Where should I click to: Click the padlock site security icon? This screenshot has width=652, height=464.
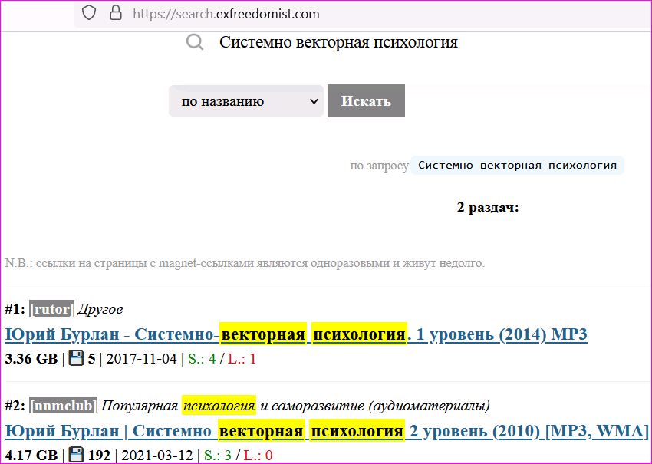coord(115,13)
